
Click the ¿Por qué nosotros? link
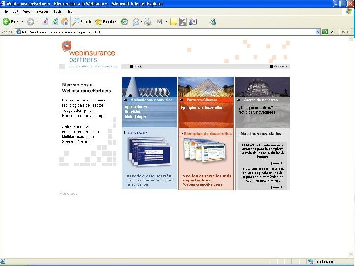(255, 107)
